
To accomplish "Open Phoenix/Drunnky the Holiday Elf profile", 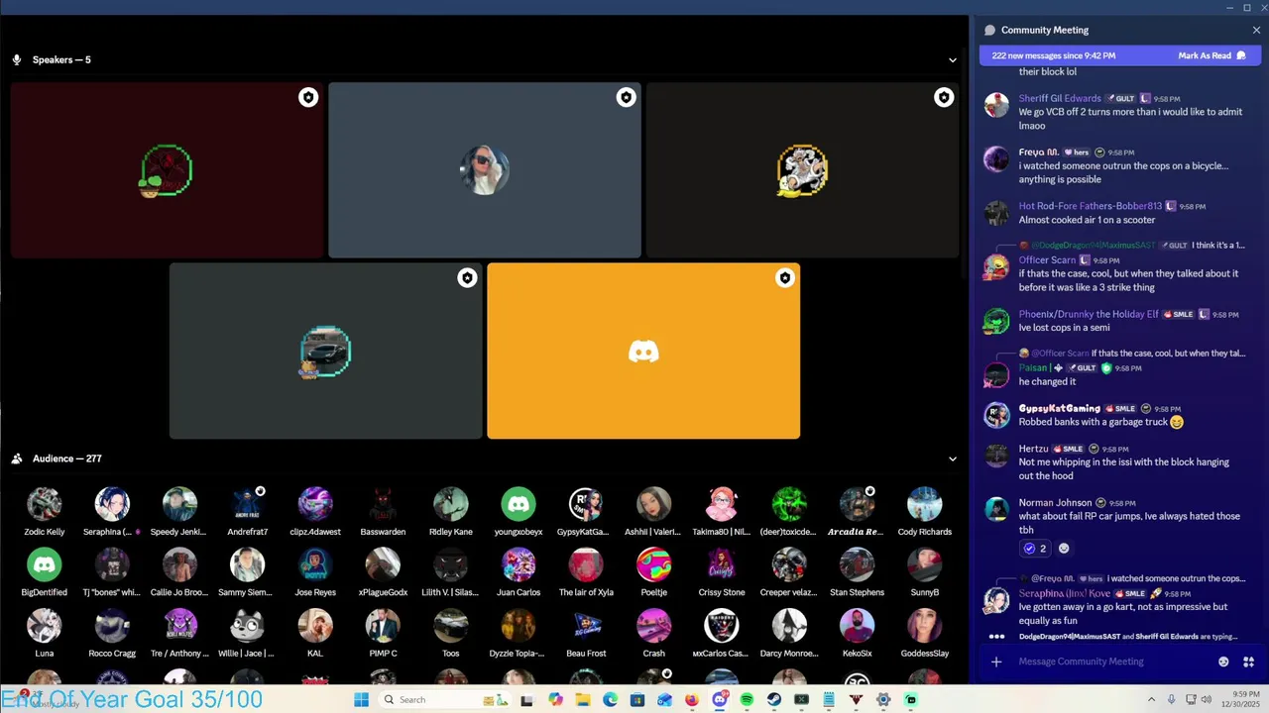I will (1089, 314).
